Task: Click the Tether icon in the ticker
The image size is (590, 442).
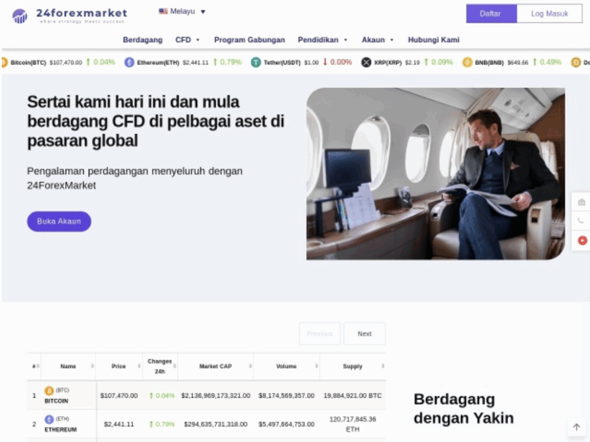Action: coord(256,62)
